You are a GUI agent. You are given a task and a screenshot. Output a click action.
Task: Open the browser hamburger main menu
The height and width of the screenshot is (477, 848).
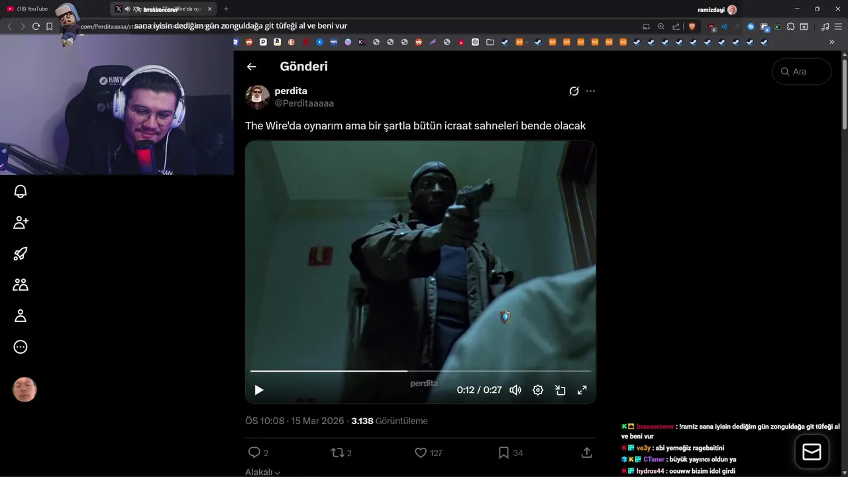(838, 26)
